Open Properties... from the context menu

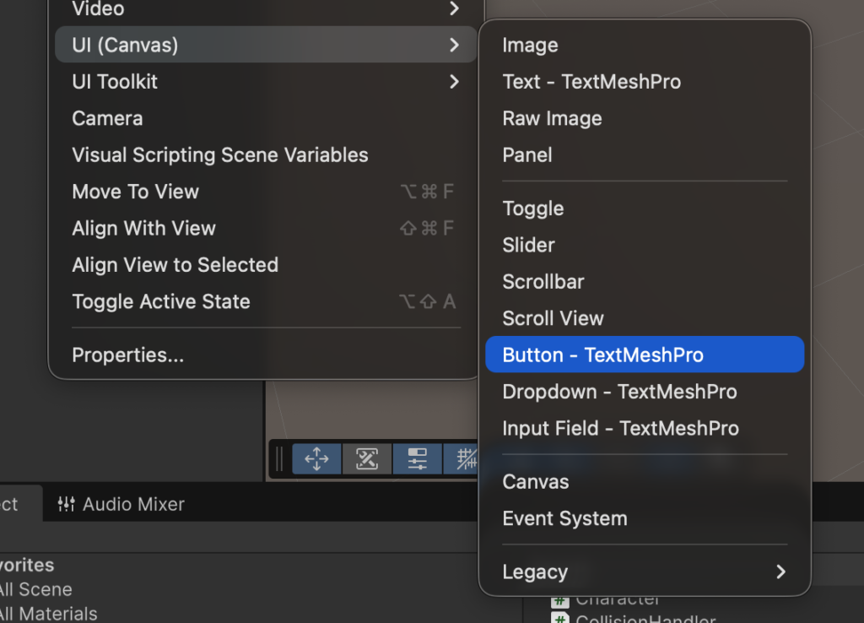pyautogui.click(x=128, y=355)
